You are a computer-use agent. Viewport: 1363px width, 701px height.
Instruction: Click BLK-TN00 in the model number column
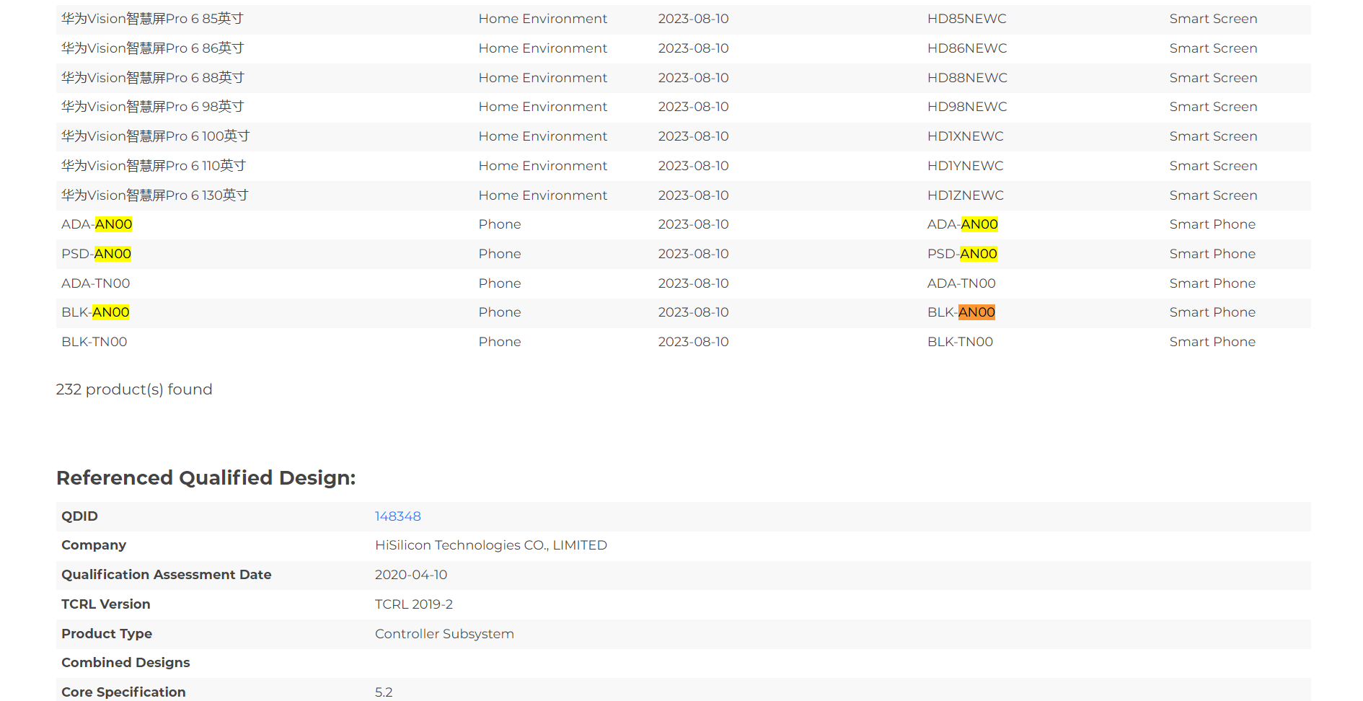coord(960,342)
